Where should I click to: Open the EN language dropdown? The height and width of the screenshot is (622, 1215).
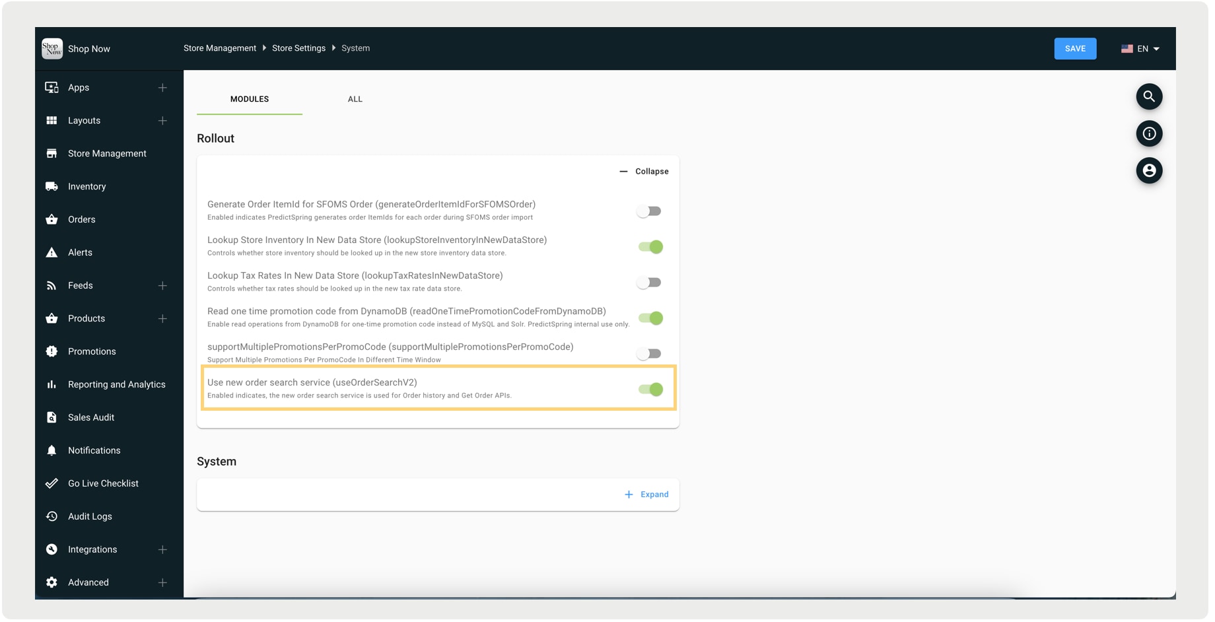pos(1140,48)
